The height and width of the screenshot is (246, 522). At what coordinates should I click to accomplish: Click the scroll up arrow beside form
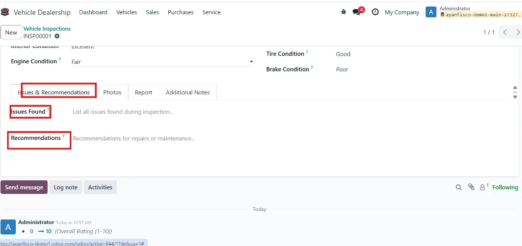coord(515,88)
